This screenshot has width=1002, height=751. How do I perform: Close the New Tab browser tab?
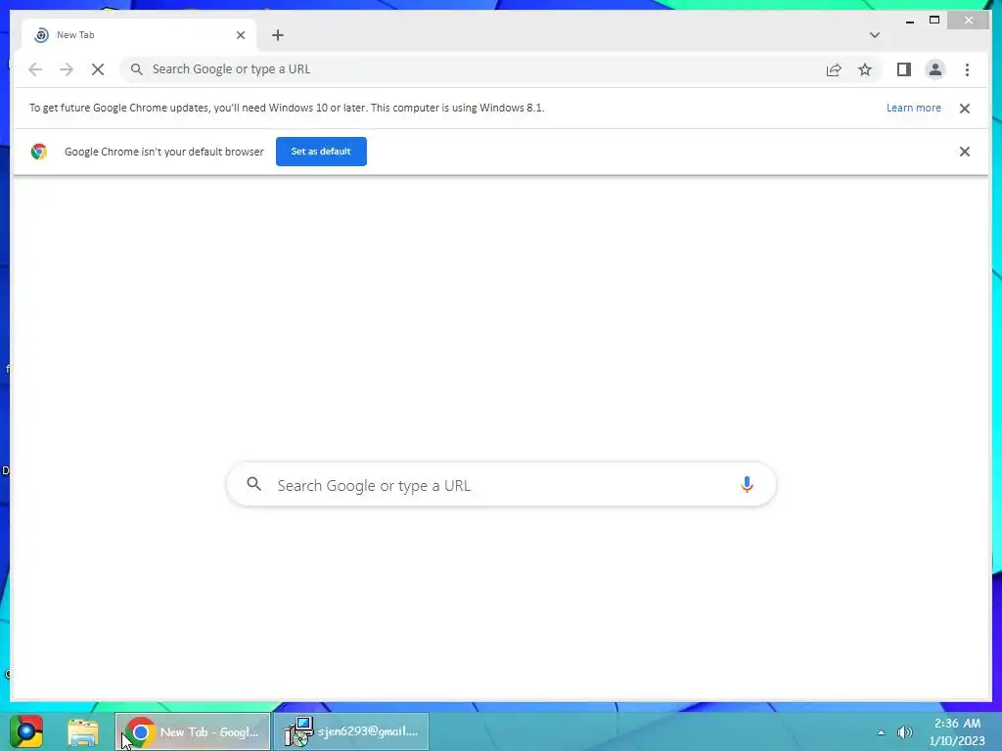coord(241,35)
